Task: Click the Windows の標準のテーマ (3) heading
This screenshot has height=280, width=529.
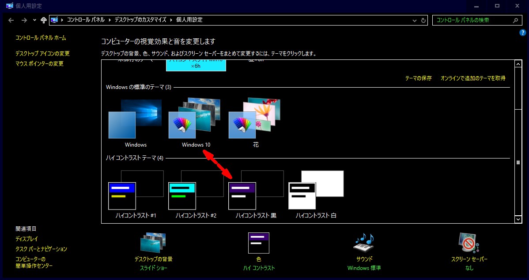Action: click(139, 87)
